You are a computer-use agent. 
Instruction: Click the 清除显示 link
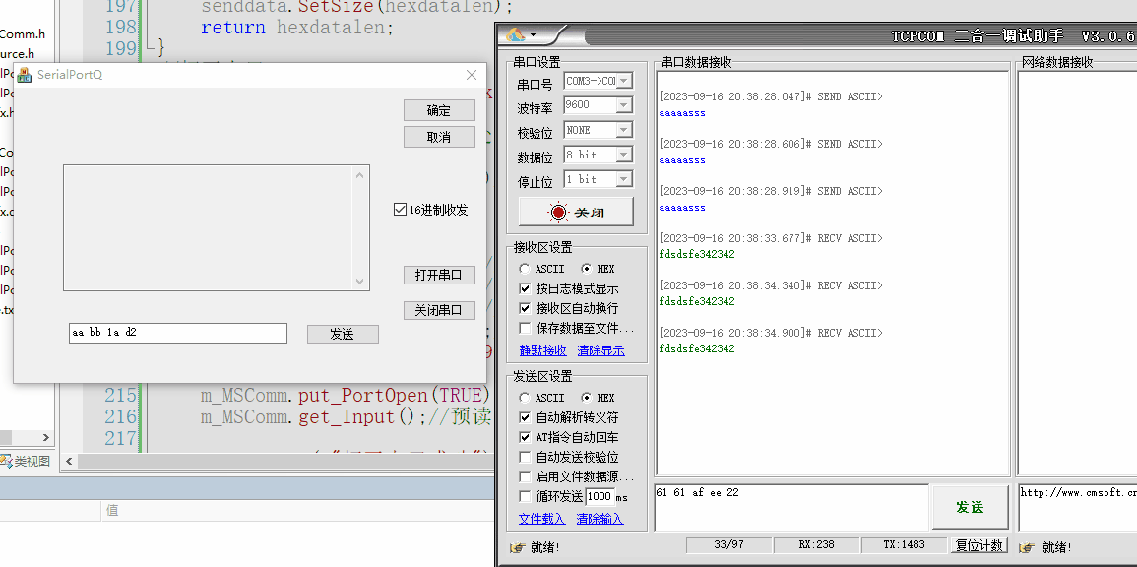tap(600, 350)
